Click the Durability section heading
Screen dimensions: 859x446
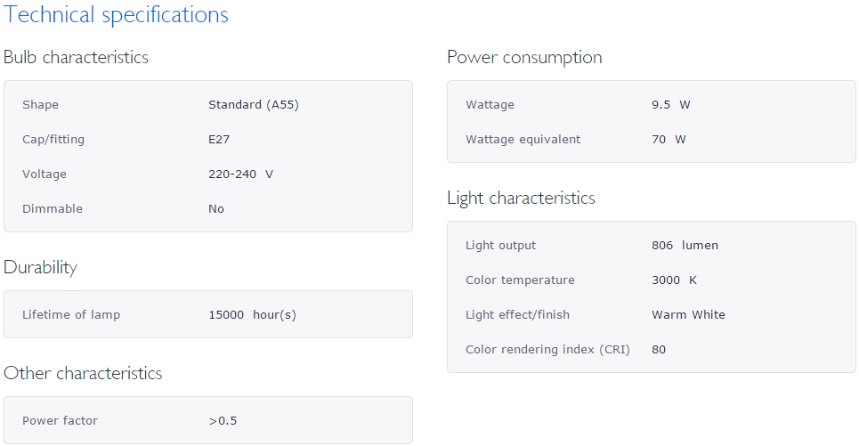[41, 268]
